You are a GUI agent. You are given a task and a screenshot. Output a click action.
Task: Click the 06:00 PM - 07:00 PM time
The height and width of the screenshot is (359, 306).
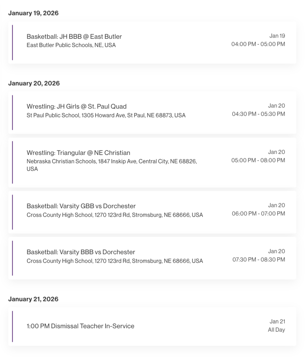point(258,214)
